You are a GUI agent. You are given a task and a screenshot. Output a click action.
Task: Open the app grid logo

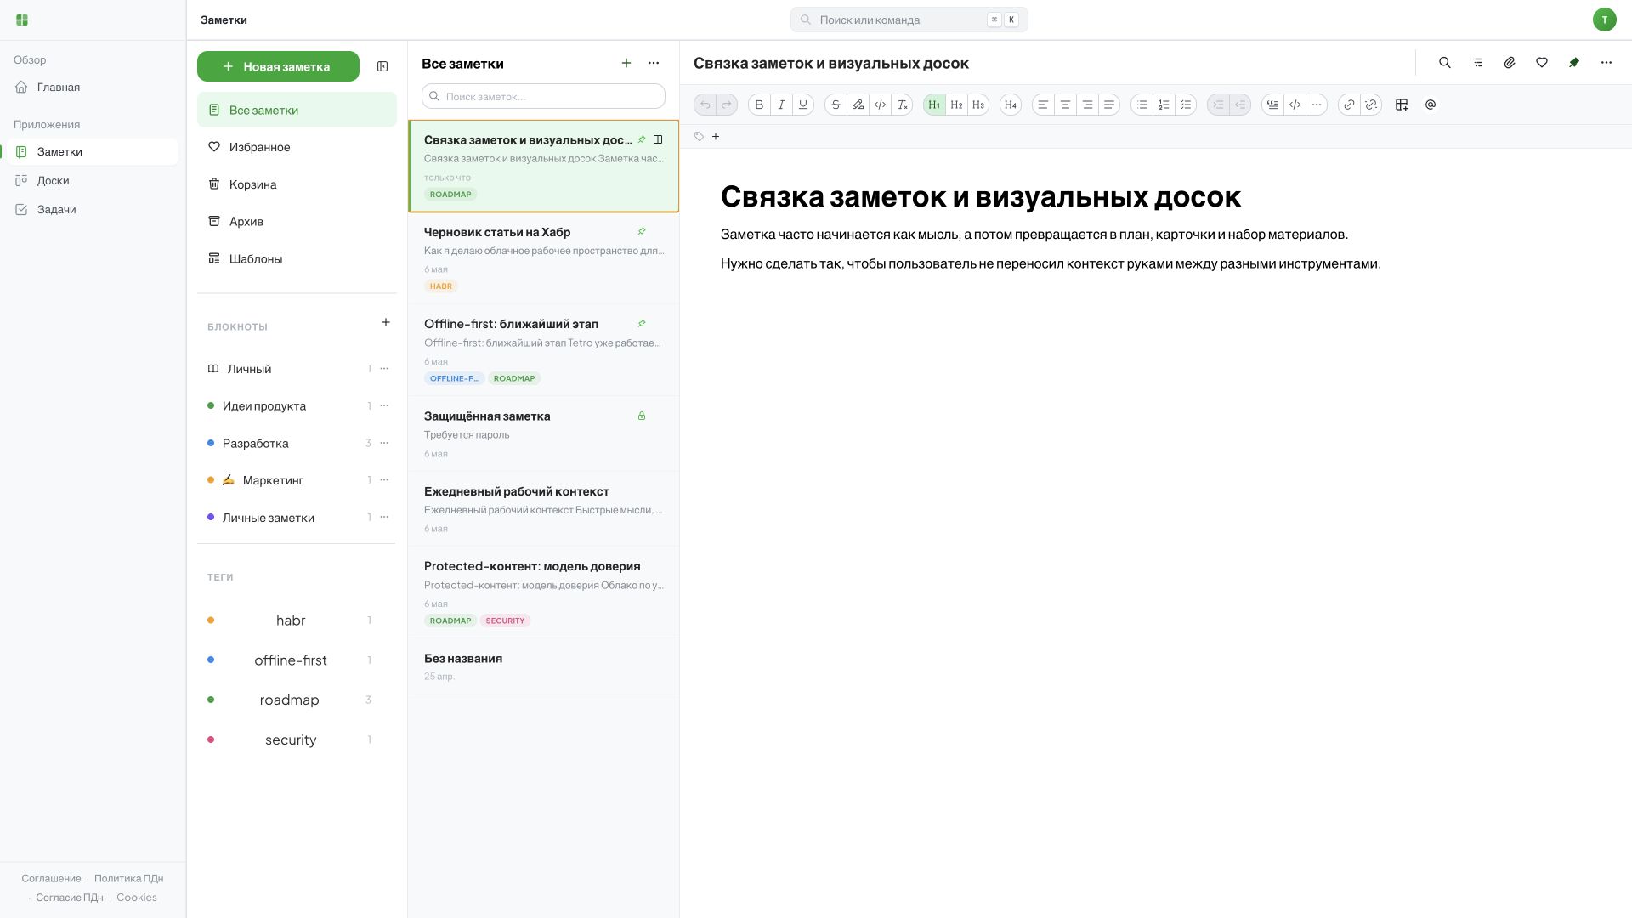[x=22, y=20]
